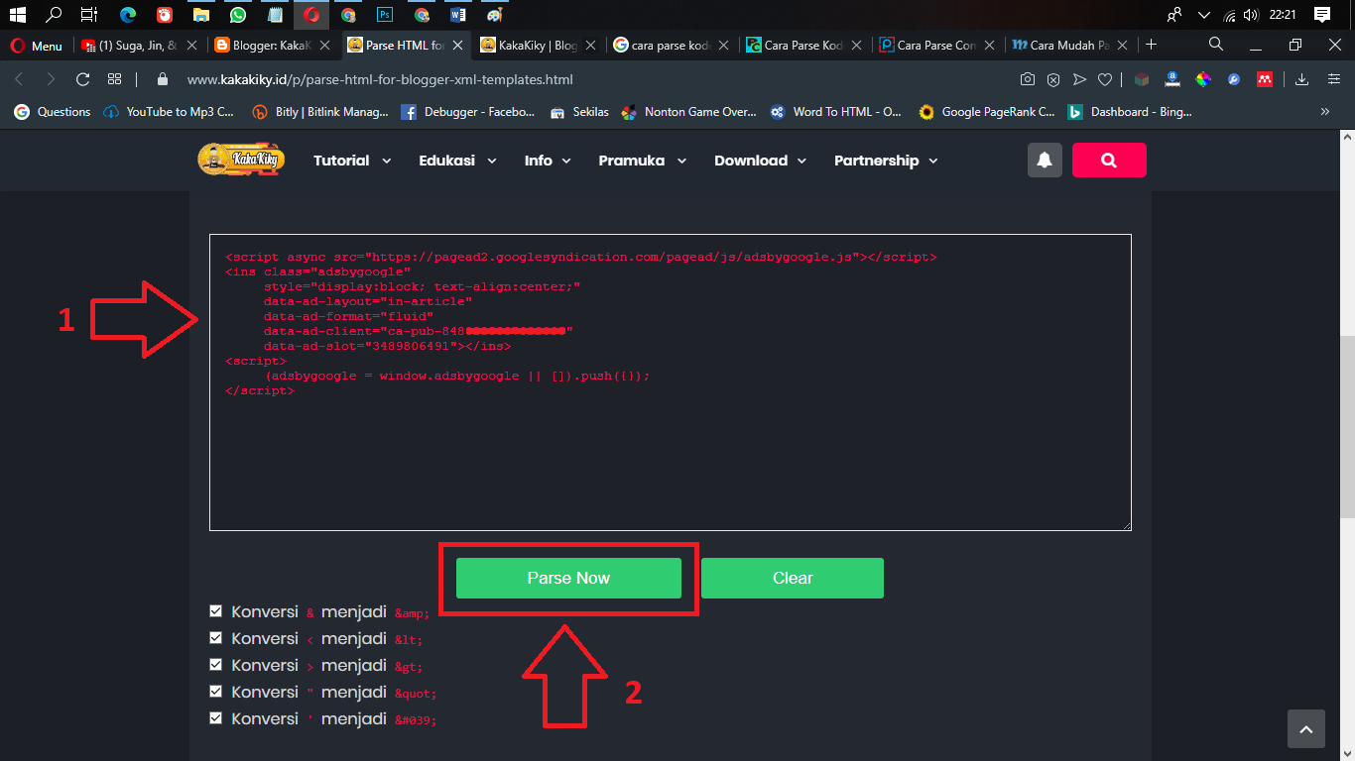
Task: Open the Bitly Bitlink Manager bookmark
Action: [x=320, y=112]
